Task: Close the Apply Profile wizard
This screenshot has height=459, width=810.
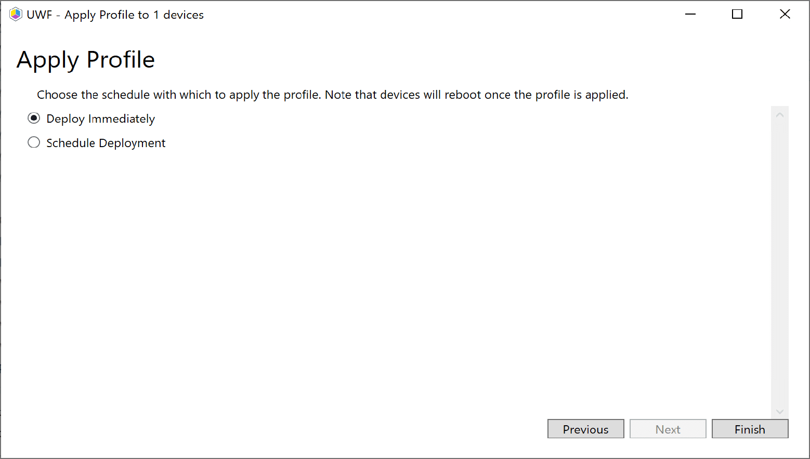Action: pyautogui.click(x=785, y=14)
